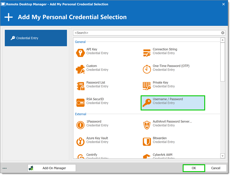The image size is (231, 176).
Task: Open the three-dots options menu
Action: click(x=5, y=168)
